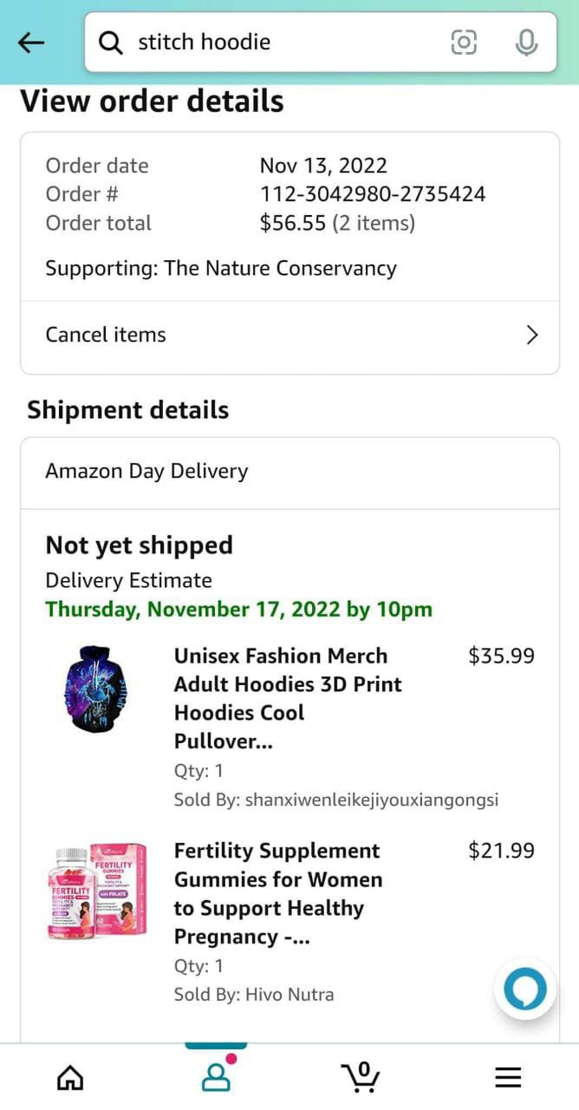Expand the Cancel items chevron
This screenshot has height=1110, width=579.
pyautogui.click(x=532, y=336)
